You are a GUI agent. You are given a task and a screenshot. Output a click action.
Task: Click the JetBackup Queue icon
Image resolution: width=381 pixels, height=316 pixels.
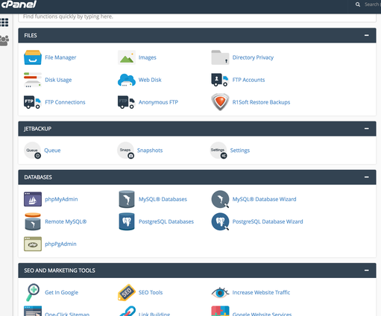[x=33, y=151]
